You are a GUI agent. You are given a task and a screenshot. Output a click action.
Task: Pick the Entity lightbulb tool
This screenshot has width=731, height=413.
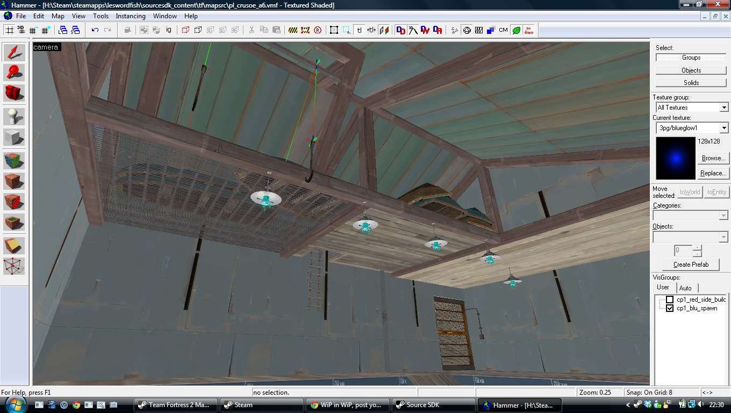pos(15,116)
